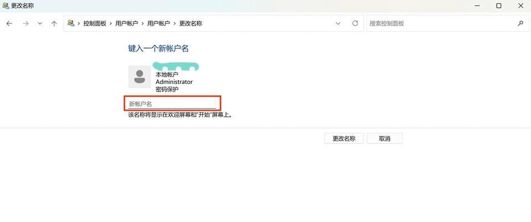The height and width of the screenshot is (222, 531).
Task: Click the 更改名称 button
Action: pos(344,138)
